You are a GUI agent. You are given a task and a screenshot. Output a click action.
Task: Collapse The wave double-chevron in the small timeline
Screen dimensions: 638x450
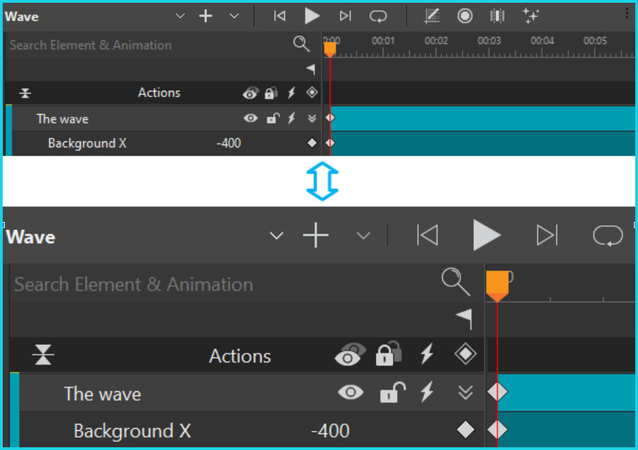pos(311,118)
